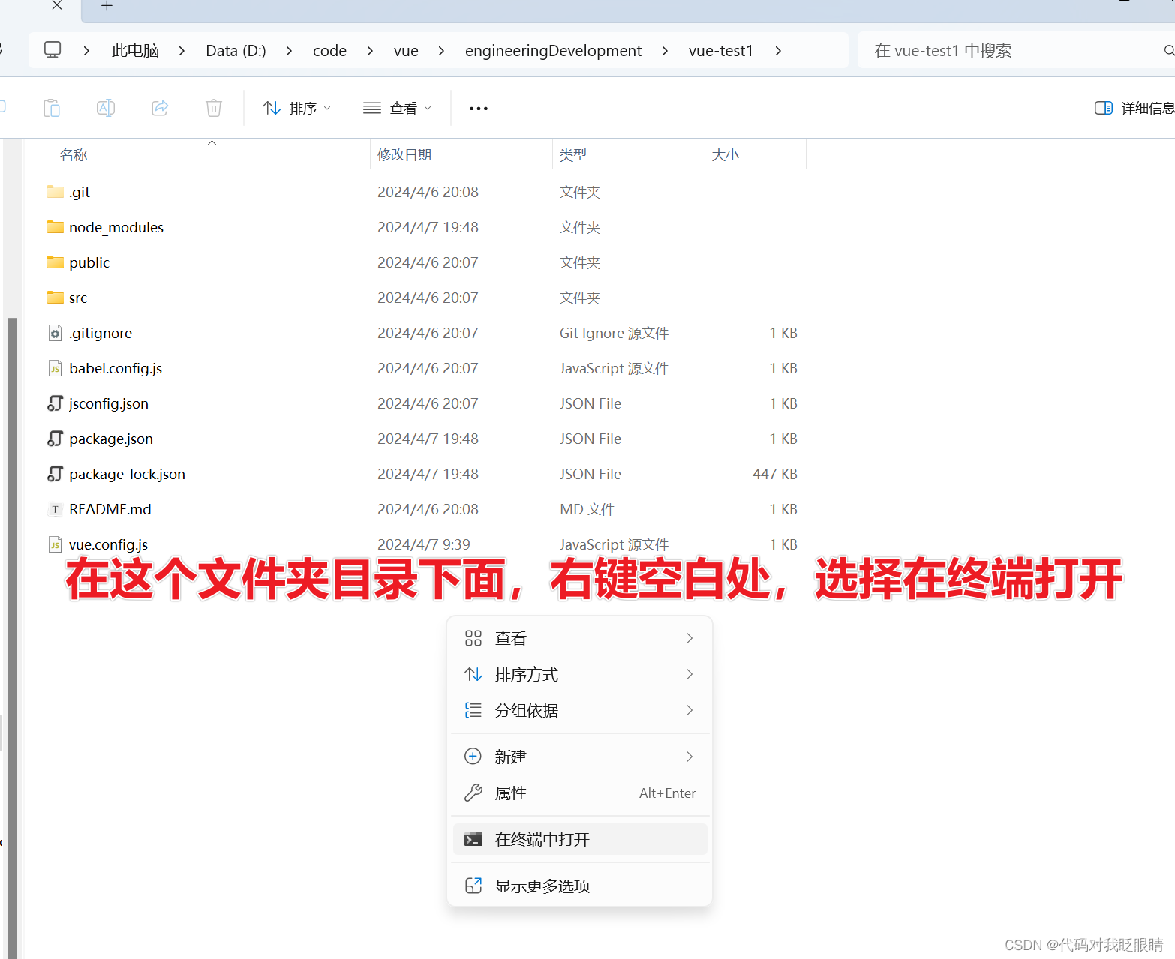This screenshot has width=1175, height=959.
Task: Sort by the 修改日期 column header
Action: pos(404,154)
